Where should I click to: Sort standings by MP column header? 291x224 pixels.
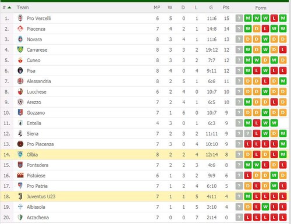tap(157, 8)
